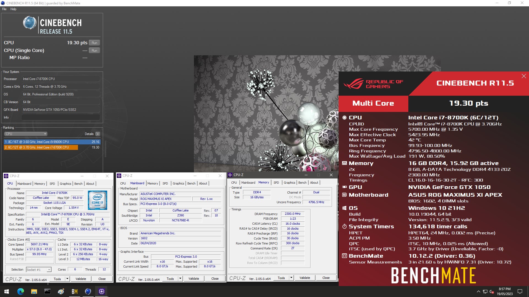
Task: Click the CPU-Z icon in middle window title bar
Action: coord(119,176)
